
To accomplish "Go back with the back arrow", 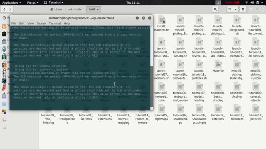I will (4, 9).
